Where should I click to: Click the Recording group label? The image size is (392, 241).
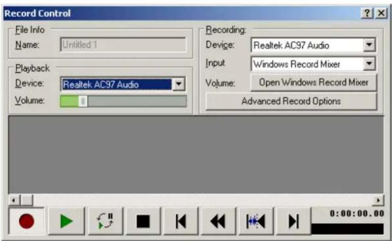(226, 30)
